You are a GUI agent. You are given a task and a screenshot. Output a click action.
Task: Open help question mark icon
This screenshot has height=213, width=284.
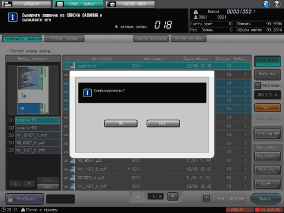pos(277,4)
